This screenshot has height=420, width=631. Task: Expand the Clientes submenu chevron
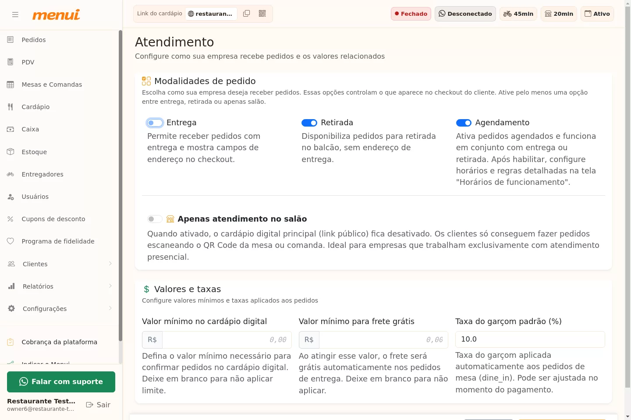pyautogui.click(x=110, y=264)
